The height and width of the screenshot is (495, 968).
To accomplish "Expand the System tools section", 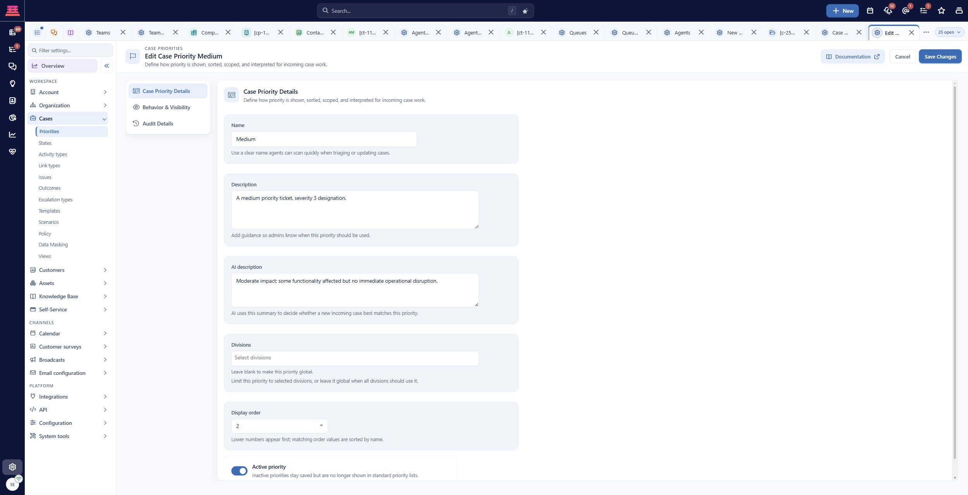I will click(68, 436).
